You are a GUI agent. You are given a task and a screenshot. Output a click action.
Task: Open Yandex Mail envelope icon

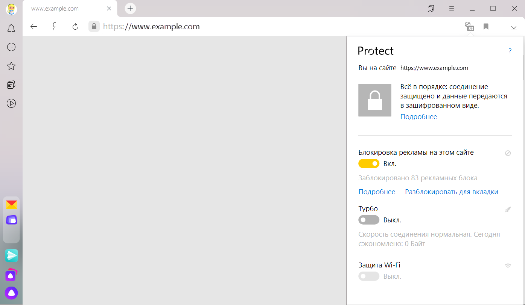[x=12, y=205]
